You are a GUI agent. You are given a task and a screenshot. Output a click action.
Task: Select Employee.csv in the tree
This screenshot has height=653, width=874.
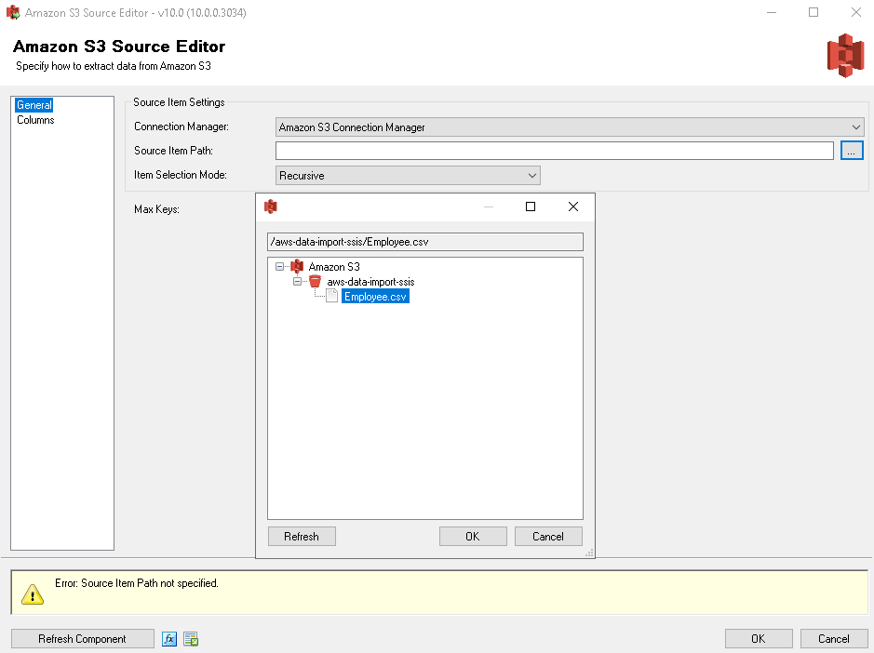click(375, 297)
